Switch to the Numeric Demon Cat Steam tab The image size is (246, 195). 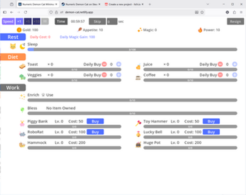(x=81, y=4)
